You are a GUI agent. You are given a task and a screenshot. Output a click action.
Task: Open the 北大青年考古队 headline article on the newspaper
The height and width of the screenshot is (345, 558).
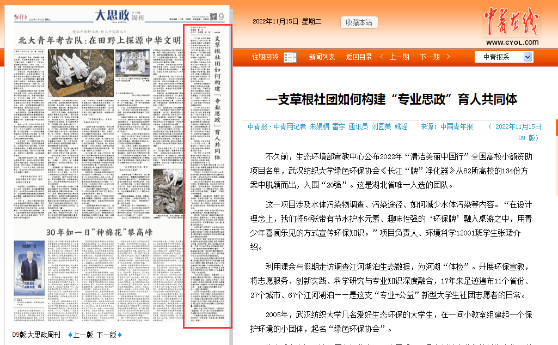coord(99,40)
